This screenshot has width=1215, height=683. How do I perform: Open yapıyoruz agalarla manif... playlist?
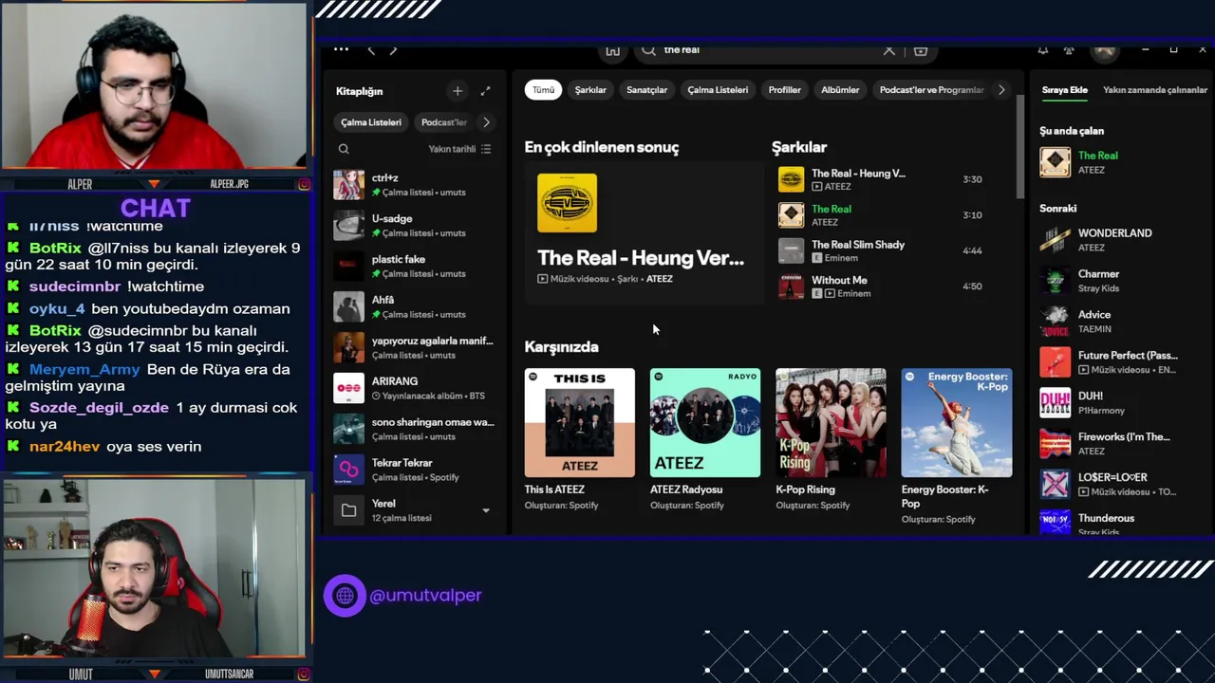click(x=415, y=348)
